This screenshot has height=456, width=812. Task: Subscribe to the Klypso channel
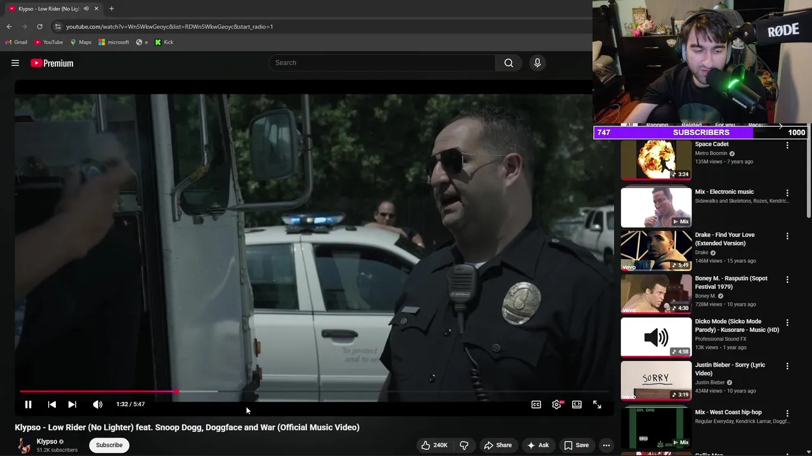109,445
